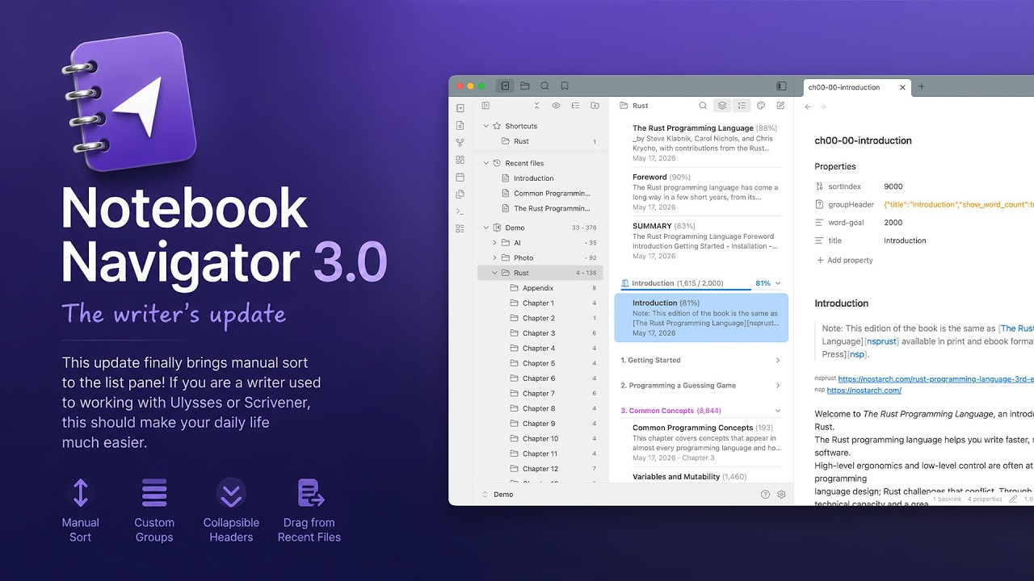
Task: Open the Foreword note in the list
Action: tap(701, 192)
